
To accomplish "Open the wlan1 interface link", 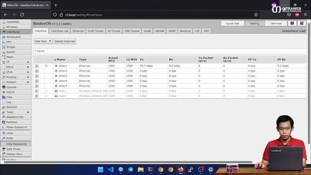I will pos(63,91).
